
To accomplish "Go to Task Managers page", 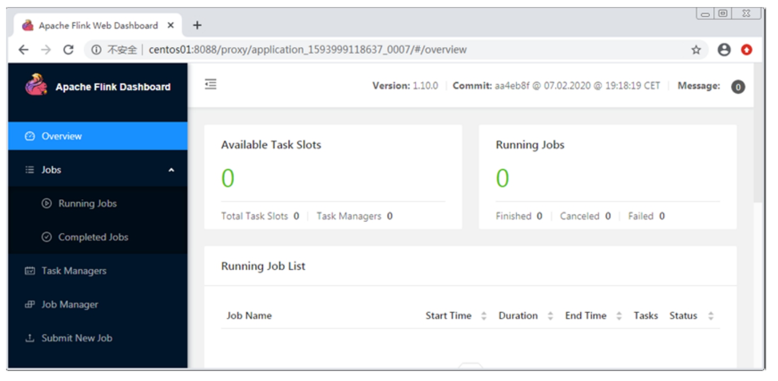I will [74, 271].
